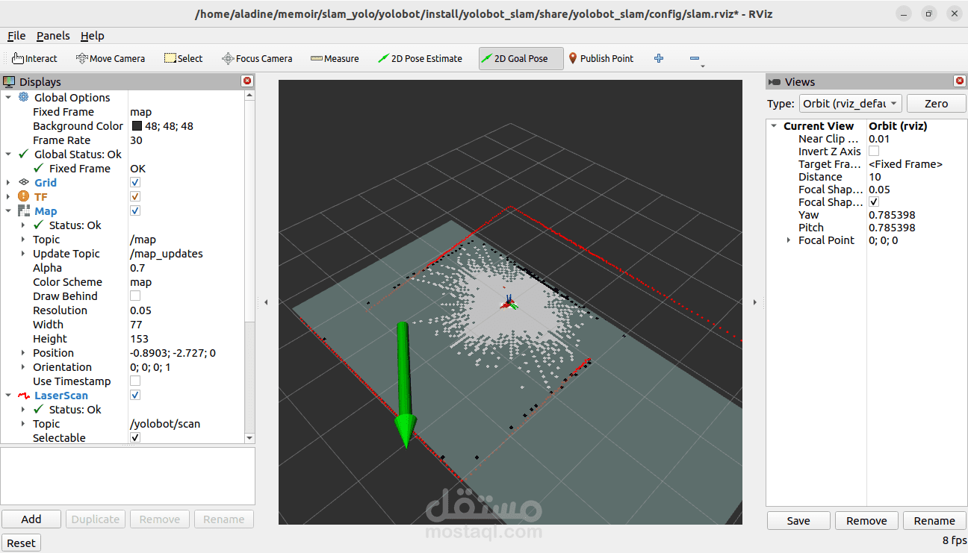Screen dimensions: 968x553
Task: Click the TF warning icon
Action: (x=24, y=196)
